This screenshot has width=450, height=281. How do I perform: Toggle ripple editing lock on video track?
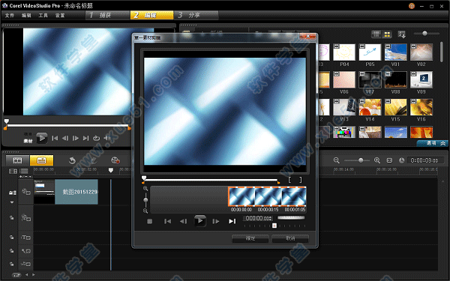pyautogui.click(x=12, y=193)
